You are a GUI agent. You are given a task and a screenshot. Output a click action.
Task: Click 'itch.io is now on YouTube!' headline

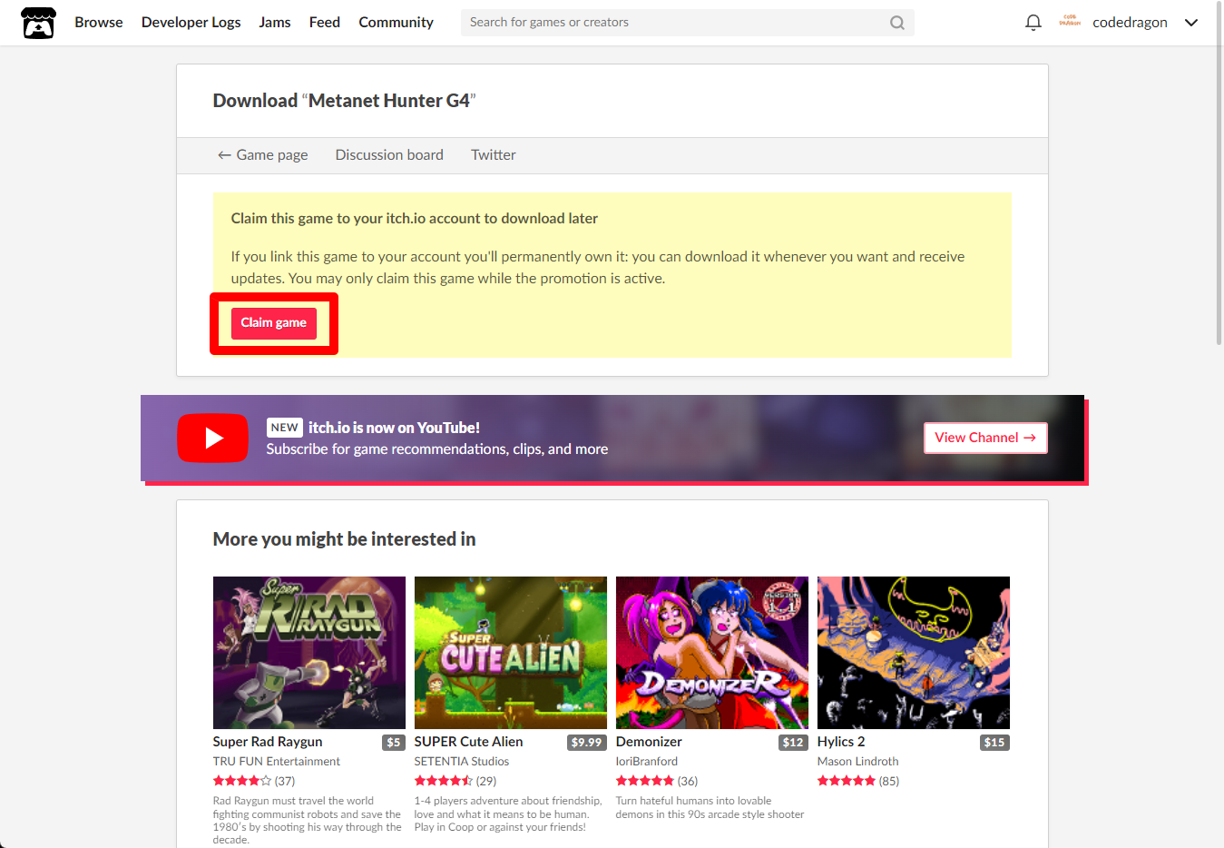394,428
